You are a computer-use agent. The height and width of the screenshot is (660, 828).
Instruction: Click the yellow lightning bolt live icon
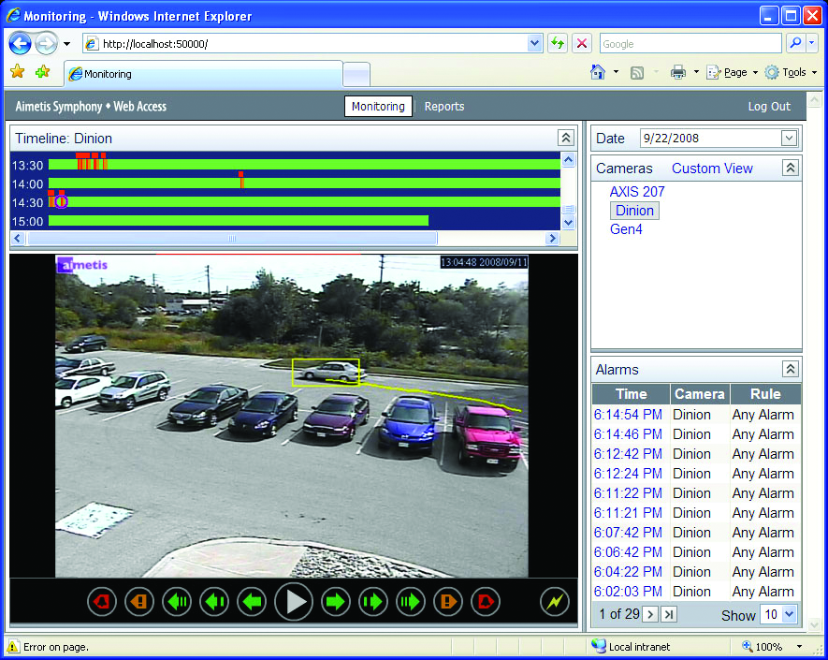[555, 602]
